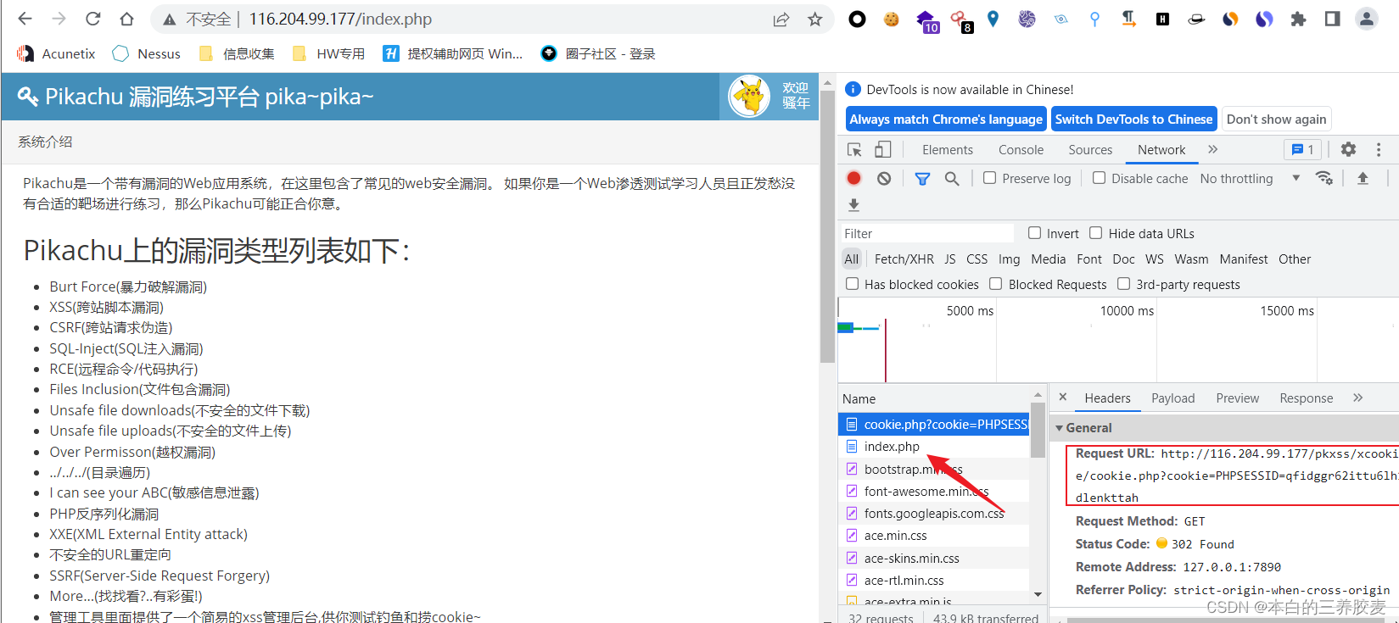The image size is (1399, 623).
Task: Open the issues counter badge
Action: (x=1302, y=150)
